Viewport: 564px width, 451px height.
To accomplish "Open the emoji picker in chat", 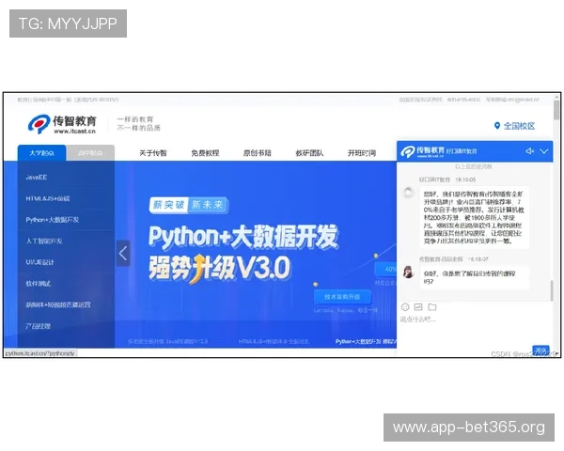I will [x=405, y=307].
